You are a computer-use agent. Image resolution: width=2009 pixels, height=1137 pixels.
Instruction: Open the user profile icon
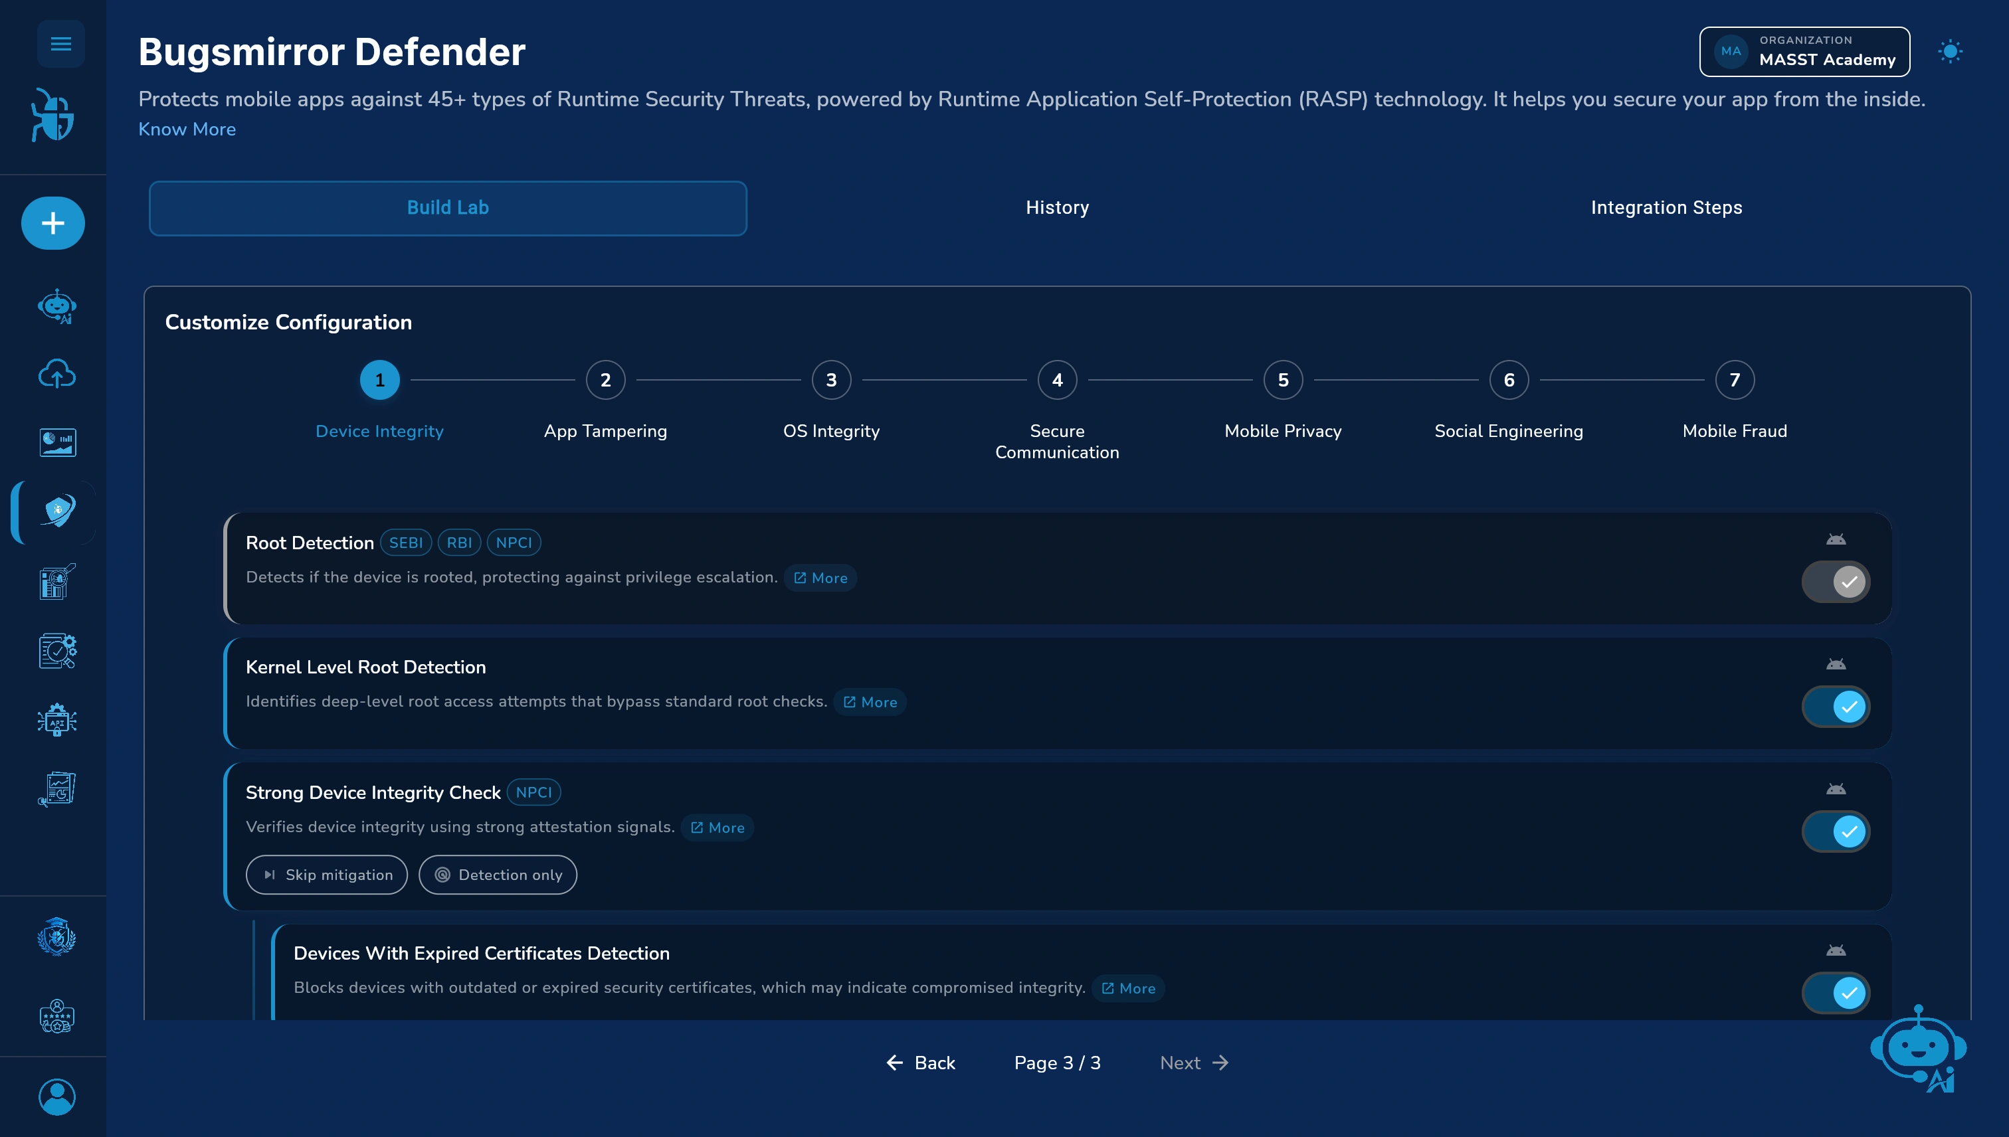tap(57, 1097)
